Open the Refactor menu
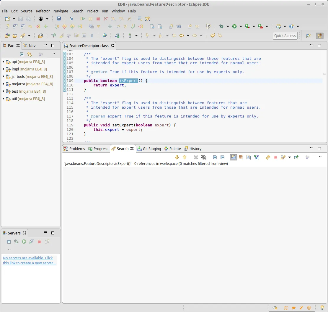Screen dimensions: 328x312 click(43, 11)
